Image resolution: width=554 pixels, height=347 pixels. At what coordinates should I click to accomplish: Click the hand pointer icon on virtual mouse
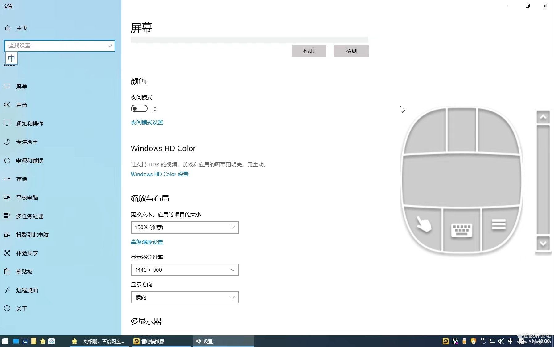pyautogui.click(x=424, y=224)
